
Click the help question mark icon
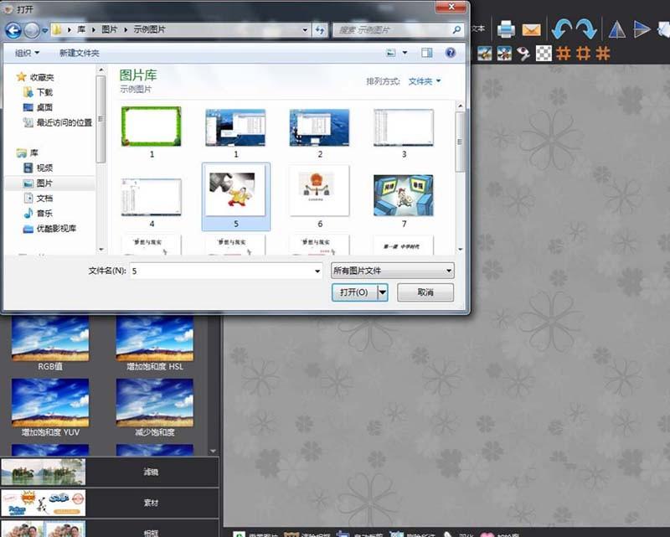click(x=451, y=52)
